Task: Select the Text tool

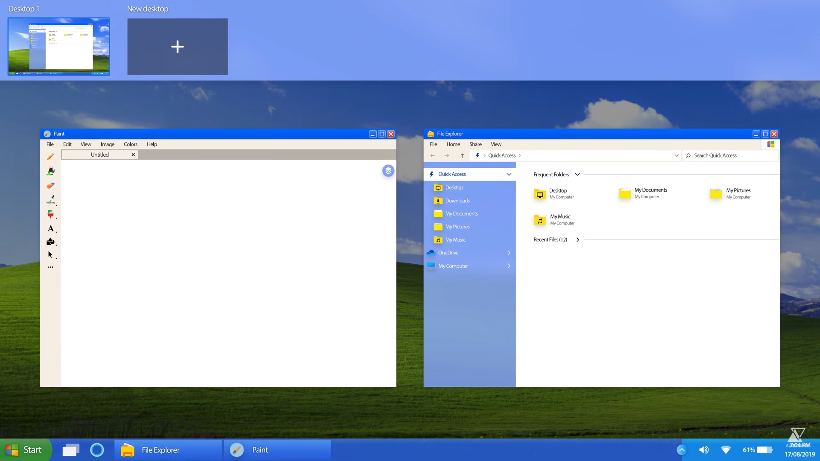Action: click(50, 228)
